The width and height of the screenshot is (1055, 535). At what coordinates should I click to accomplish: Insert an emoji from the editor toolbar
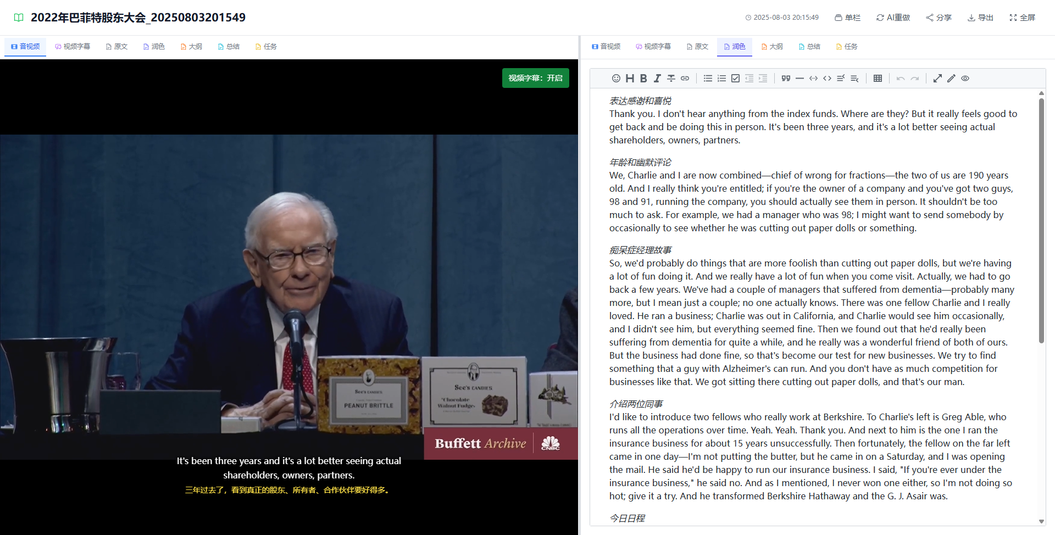coord(616,79)
